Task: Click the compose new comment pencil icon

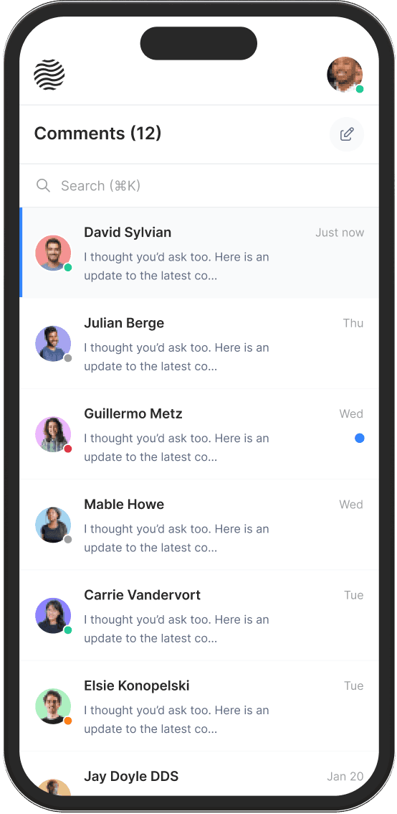Action: tap(347, 134)
